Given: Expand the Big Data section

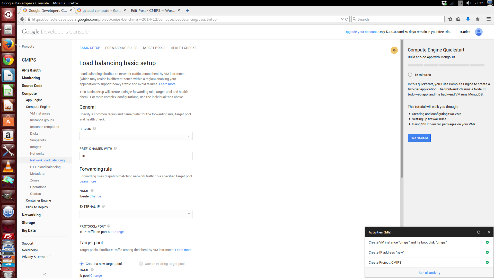Looking at the screenshot, I should (x=29, y=230).
